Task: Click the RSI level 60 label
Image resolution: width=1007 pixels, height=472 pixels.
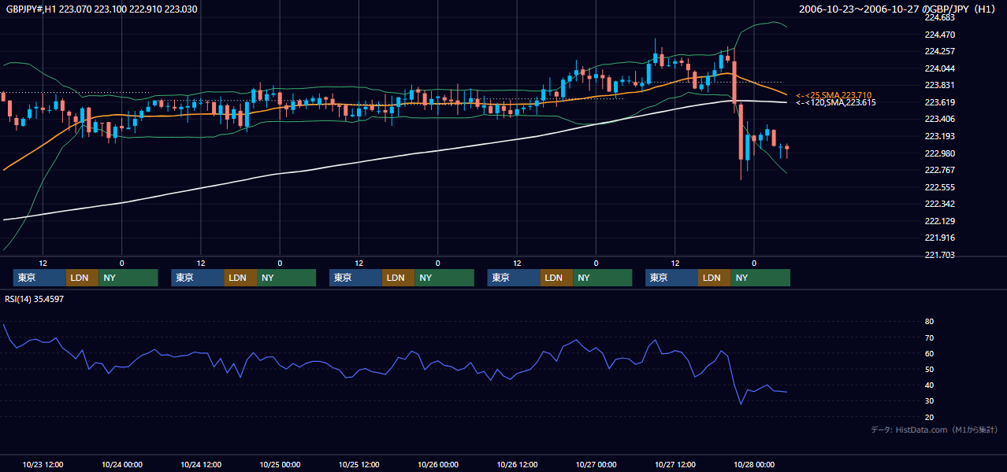Action: (929, 353)
